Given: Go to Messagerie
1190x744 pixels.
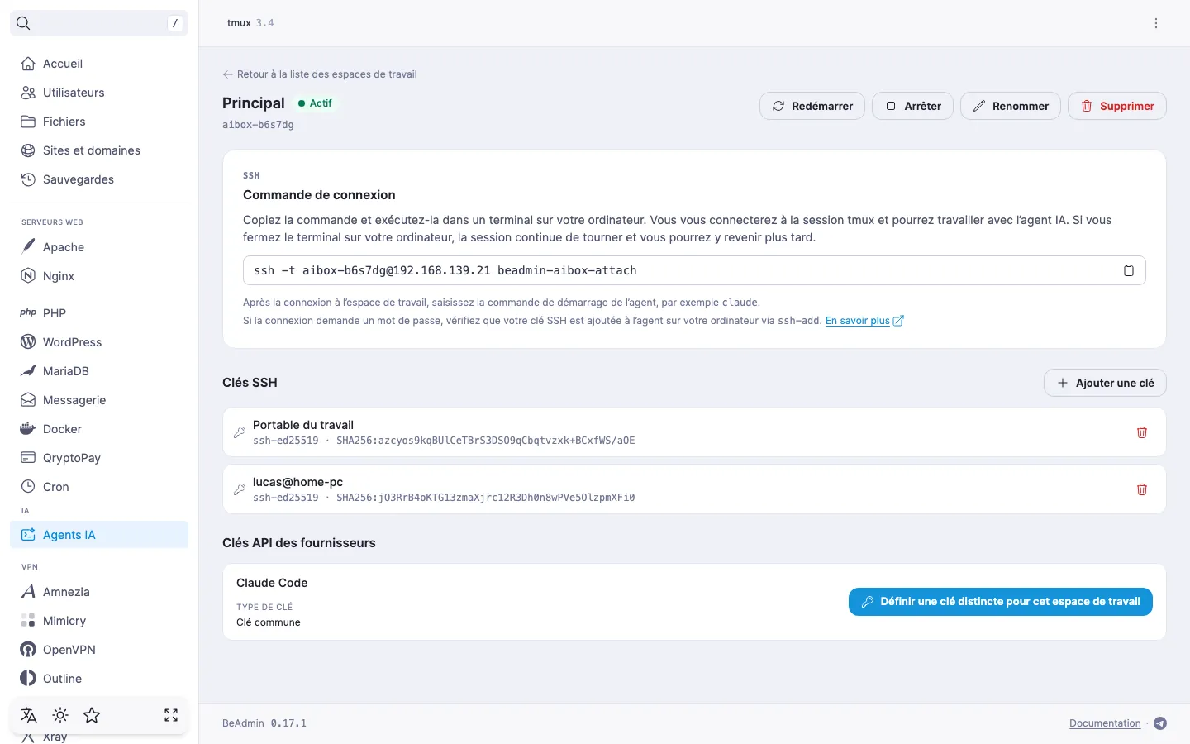Looking at the screenshot, I should (x=99, y=400).
